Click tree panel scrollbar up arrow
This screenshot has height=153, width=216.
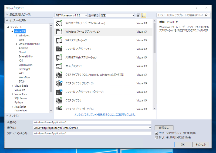(x=51, y=25)
